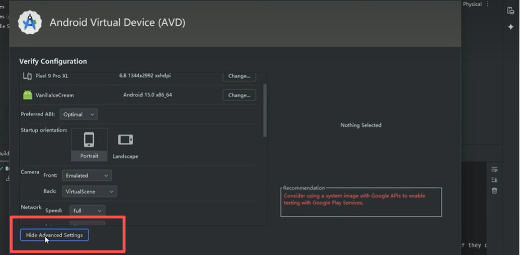This screenshot has height=255, width=520.
Task: Open Back camera VirtualScene dropdown
Action: 89,192
